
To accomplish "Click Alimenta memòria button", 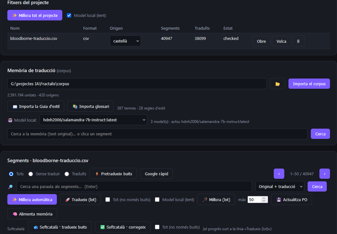I will [32, 214].
